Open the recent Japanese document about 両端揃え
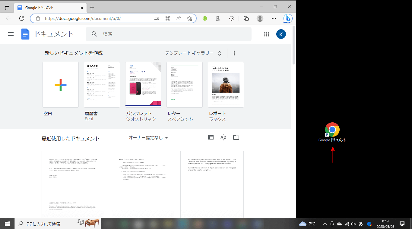Viewport: 412px width, 229px height. tap(73, 184)
